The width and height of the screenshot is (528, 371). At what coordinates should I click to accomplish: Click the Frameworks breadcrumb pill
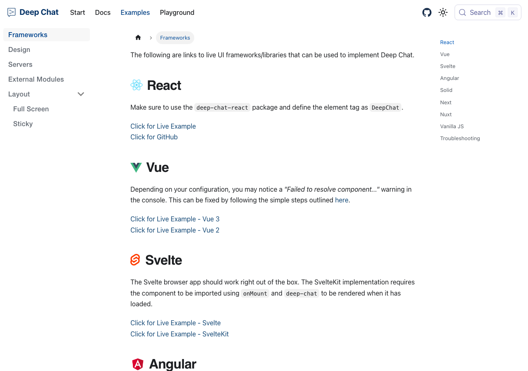tap(175, 38)
